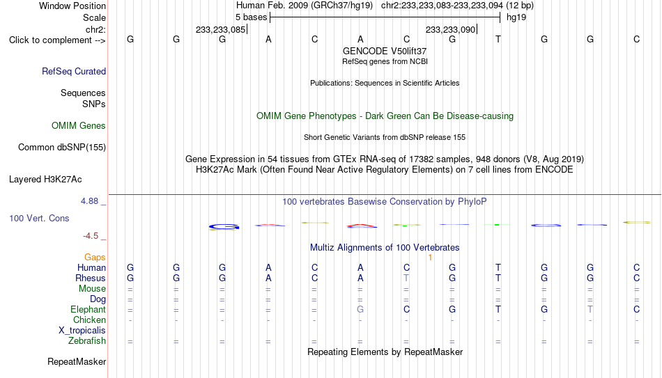Click the GTEx Gene Expression track title
Screen dimensions: 662x378
(385, 159)
